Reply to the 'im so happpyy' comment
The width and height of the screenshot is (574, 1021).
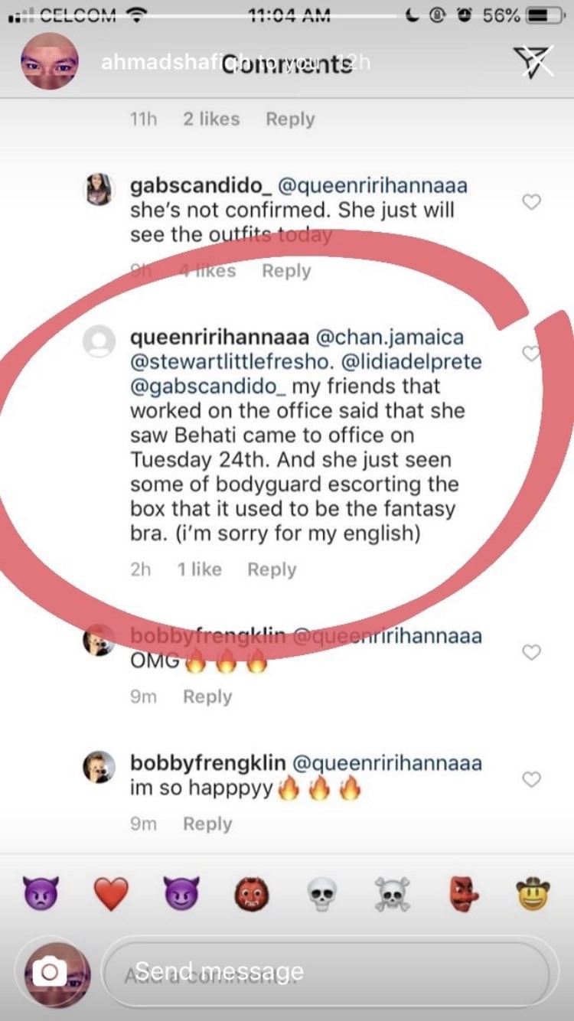point(207,824)
